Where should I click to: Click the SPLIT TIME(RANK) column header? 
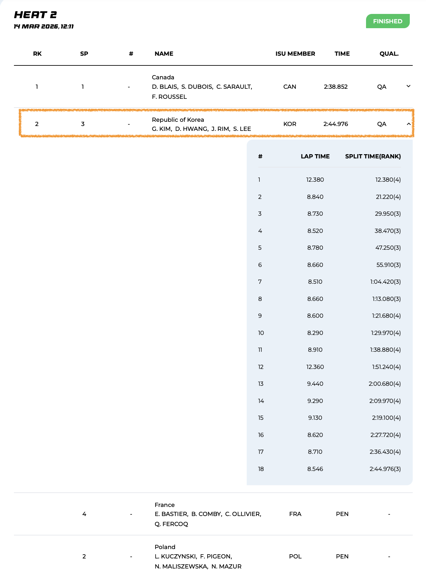(x=373, y=156)
